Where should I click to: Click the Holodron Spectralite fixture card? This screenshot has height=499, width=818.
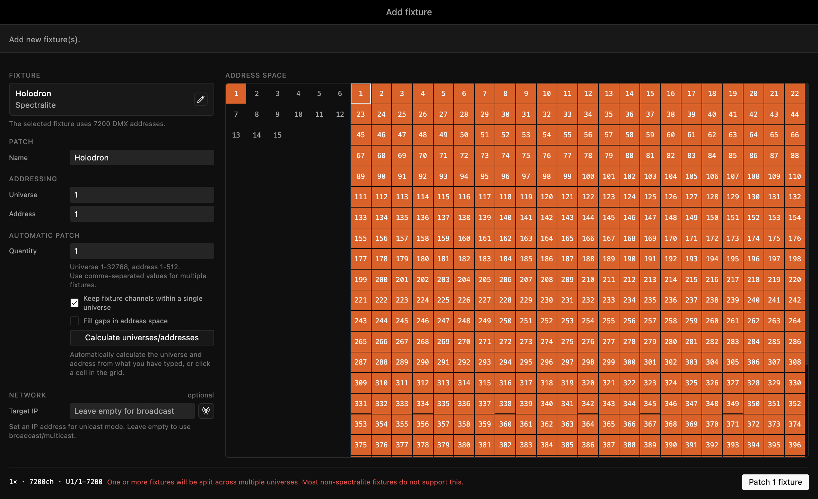111,99
